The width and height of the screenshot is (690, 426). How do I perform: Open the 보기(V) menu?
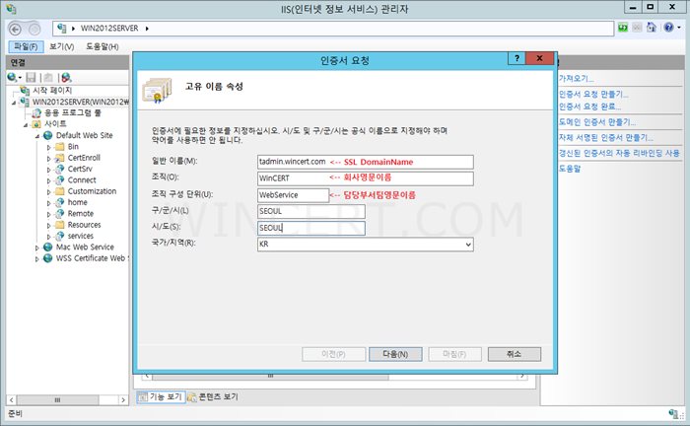coord(61,46)
